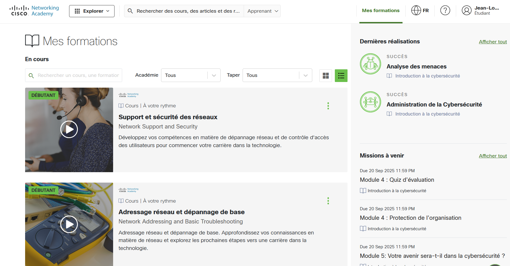Open the Académie filter dropdown

190,75
